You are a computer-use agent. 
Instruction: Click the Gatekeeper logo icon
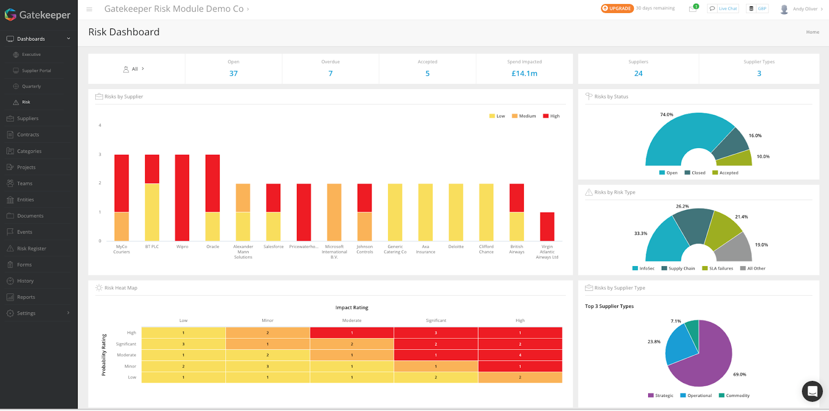10,14
